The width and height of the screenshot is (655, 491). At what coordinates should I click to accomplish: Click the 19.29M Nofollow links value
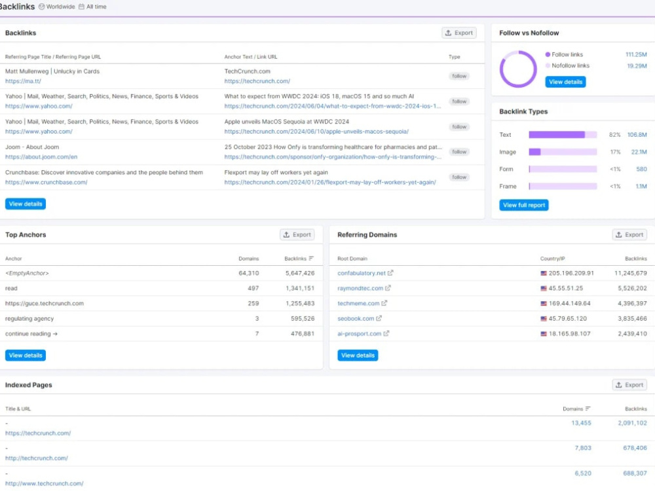point(637,65)
